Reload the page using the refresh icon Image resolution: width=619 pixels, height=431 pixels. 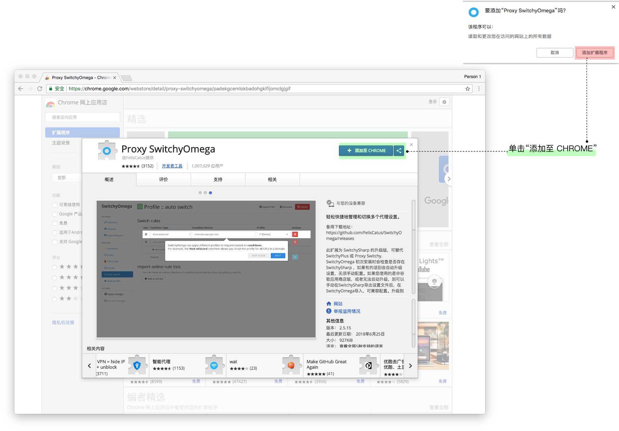[40, 89]
